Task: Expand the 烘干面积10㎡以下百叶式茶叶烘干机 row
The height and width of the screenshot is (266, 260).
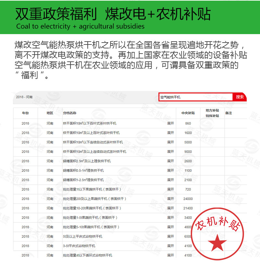Action: pos(171,123)
